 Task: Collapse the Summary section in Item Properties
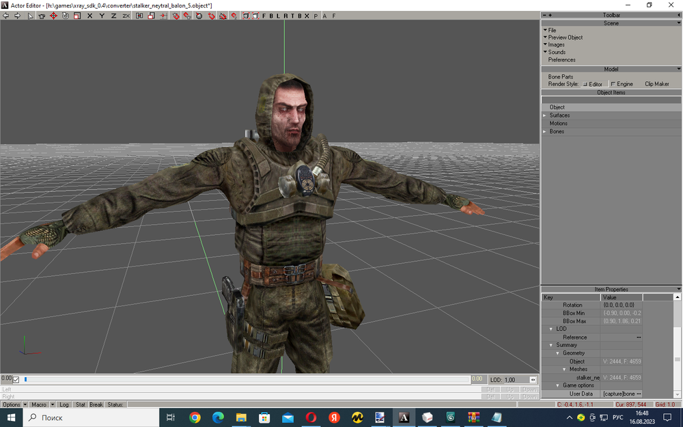pos(550,345)
